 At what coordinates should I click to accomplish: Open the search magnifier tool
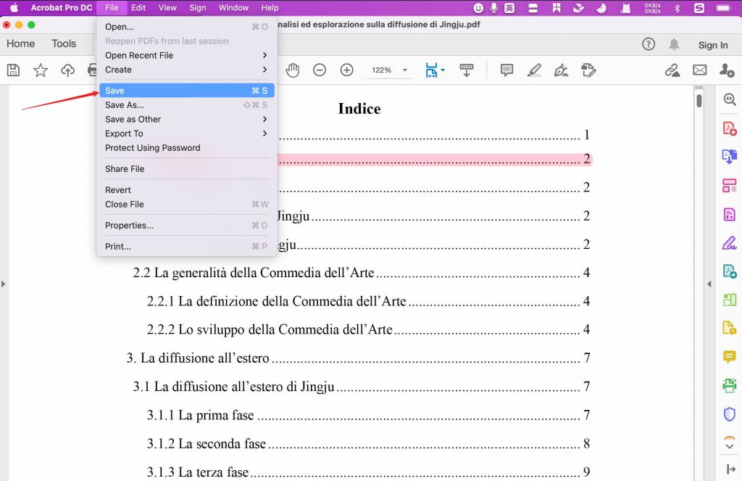(730, 99)
